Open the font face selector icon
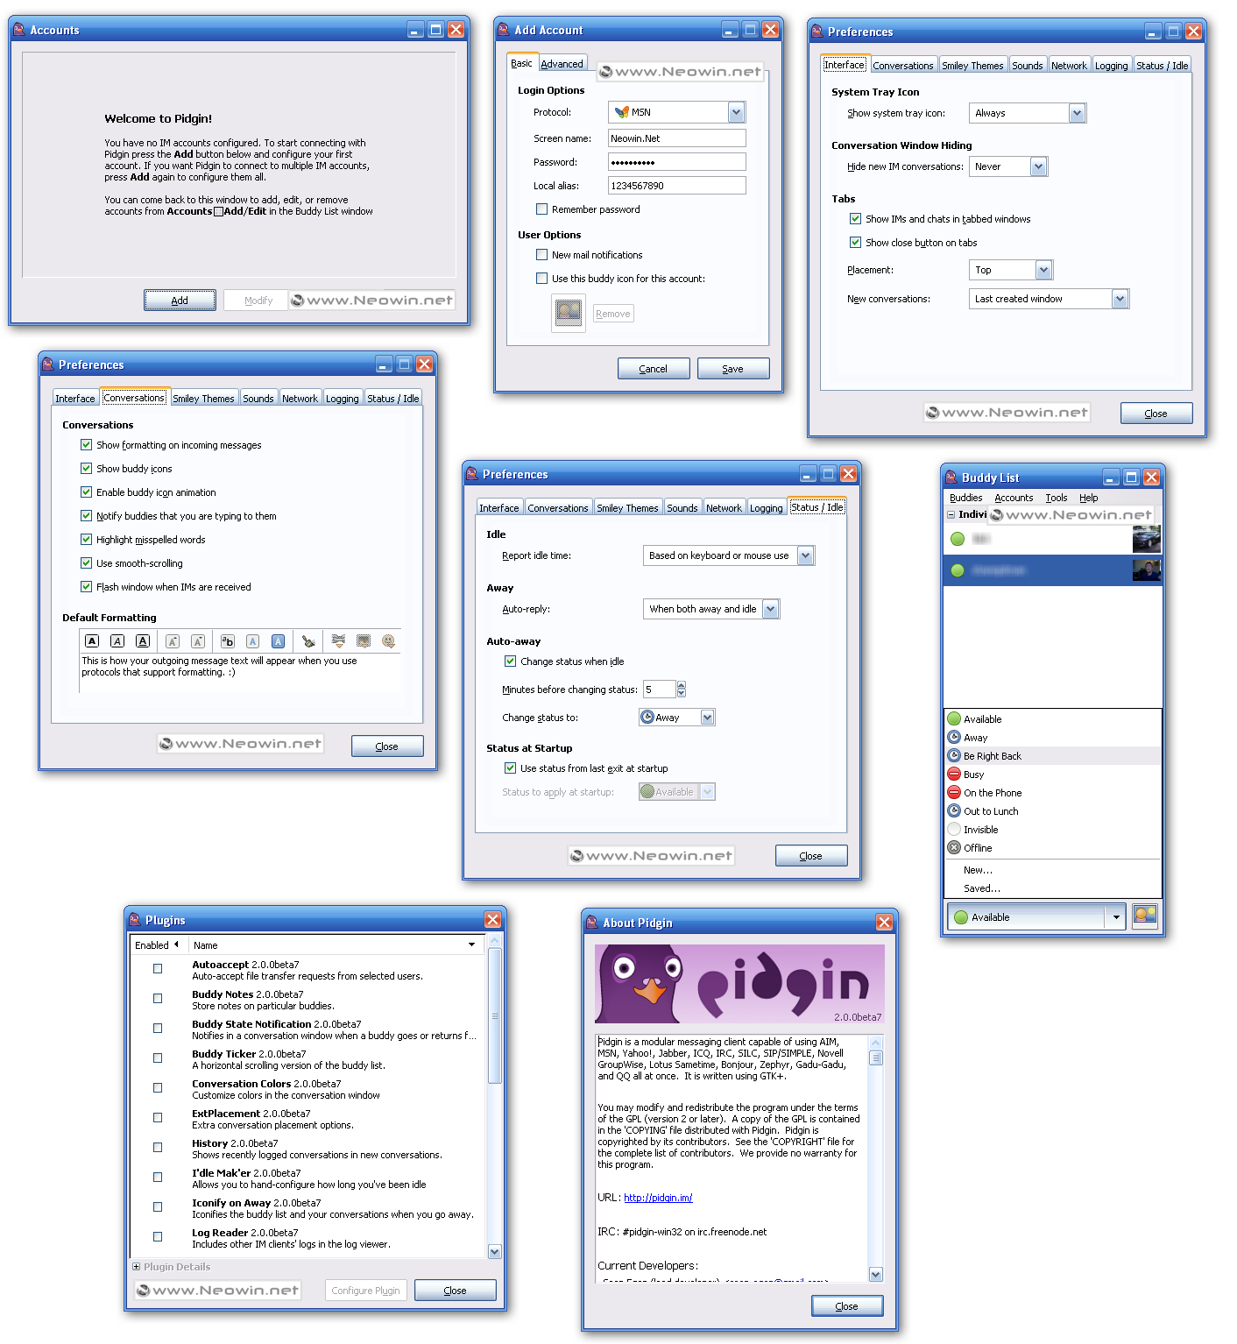The image size is (1237, 1344). (x=228, y=641)
